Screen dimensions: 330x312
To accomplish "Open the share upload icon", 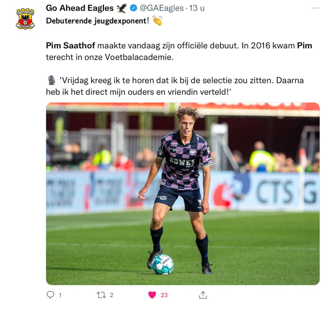I will point(203,295).
